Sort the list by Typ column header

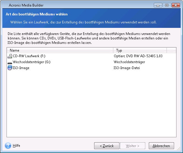(x=140, y=50)
